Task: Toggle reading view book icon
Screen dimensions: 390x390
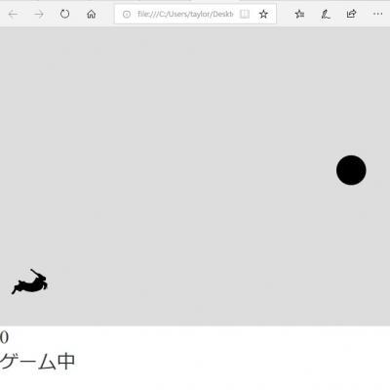Action: coord(245,14)
